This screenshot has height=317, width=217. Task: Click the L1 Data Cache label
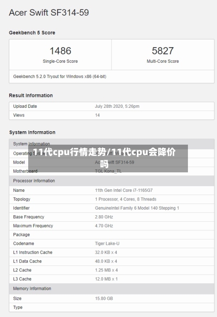pos(27,262)
